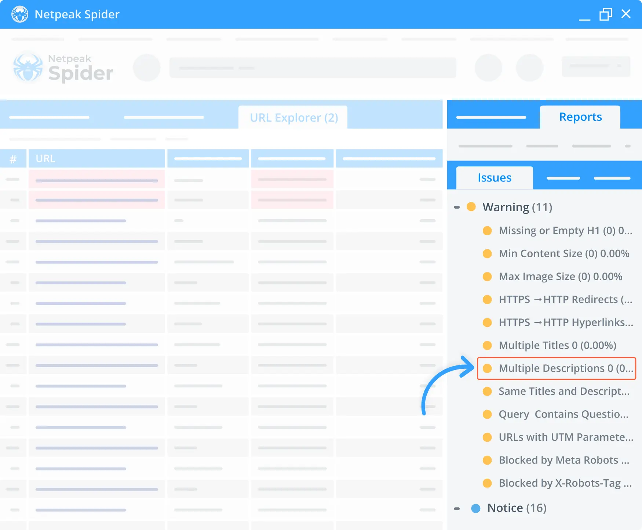
Task: Click the round button left of the URL field
Action: pyautogui.click(x=147, y=68)
